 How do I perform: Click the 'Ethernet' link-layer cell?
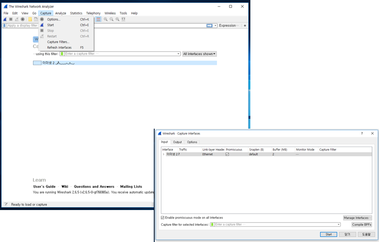pyautogui.click(x=208, y=154)
